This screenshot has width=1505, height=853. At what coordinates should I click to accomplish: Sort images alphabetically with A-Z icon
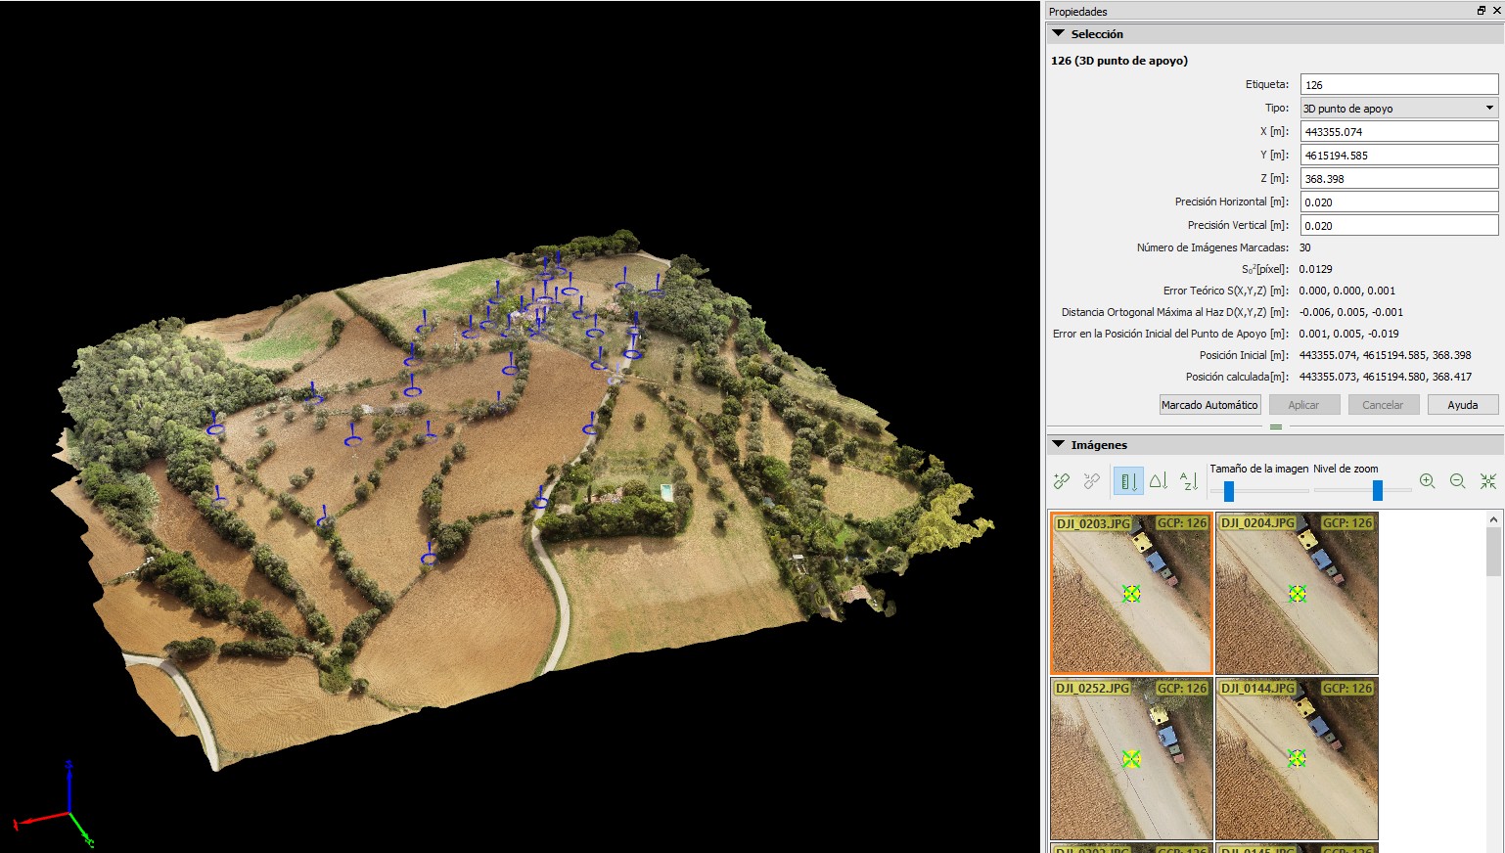pyautogui.click(x=1189, y=481)
